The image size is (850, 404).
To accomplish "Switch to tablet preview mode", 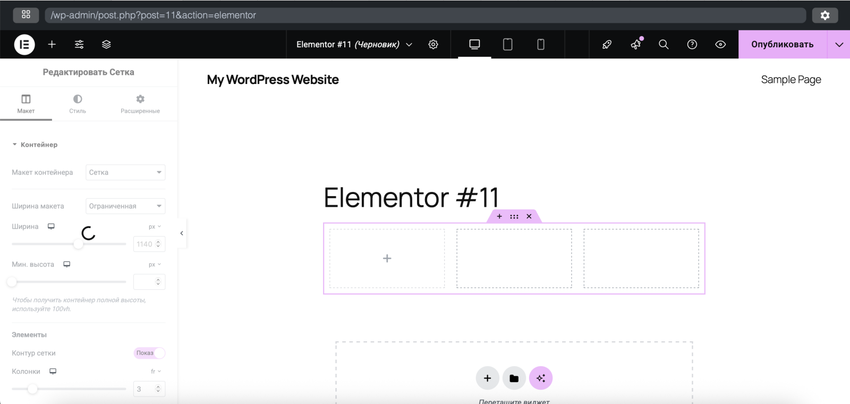I will (x=507, y=45).
